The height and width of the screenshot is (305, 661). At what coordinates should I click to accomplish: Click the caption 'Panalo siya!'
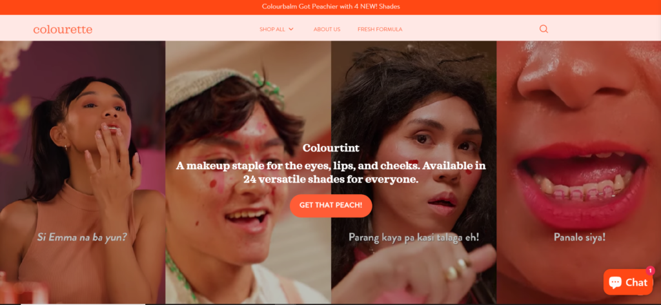tap(580, 237)
